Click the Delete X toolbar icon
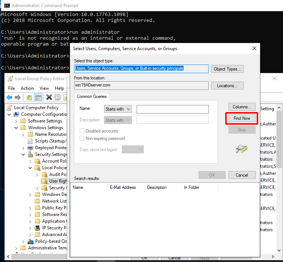The image size is (283, 262). (x=49, y=97)
